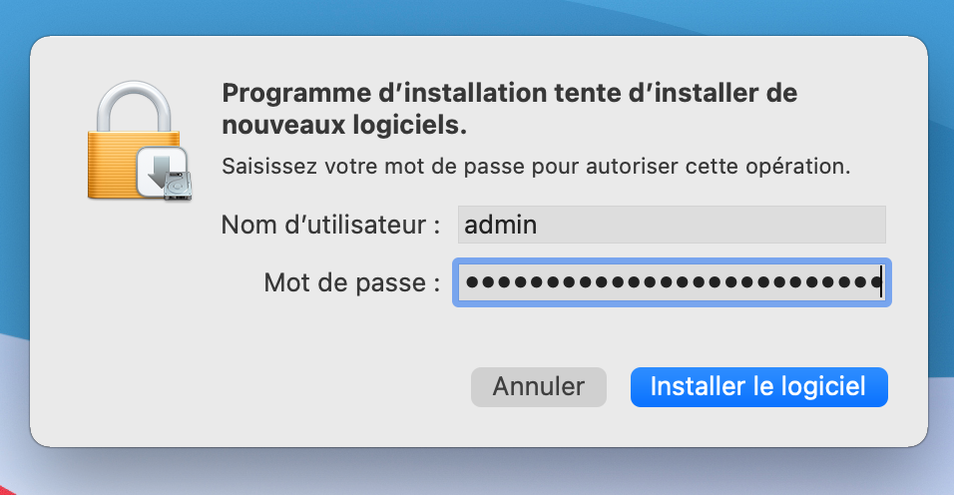Click the first password dot in the field
Viewport: 954px width, 495px height.
[x=472, y=282]
